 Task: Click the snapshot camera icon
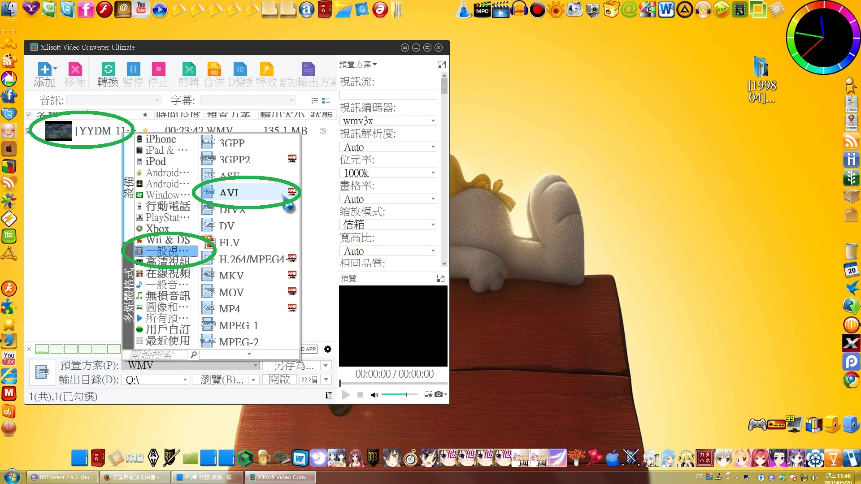439,394
